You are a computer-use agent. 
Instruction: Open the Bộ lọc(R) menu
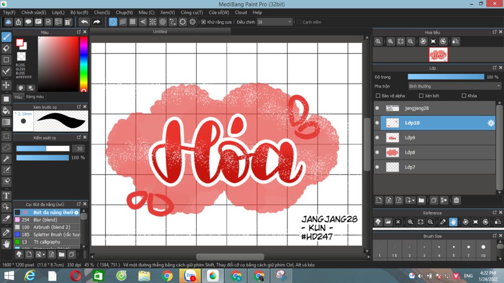79,12
